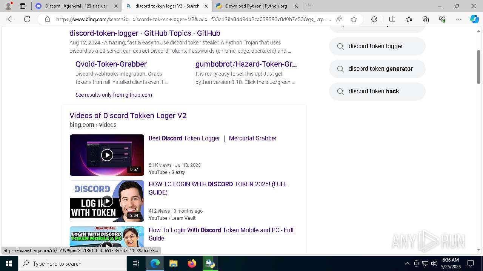
Task: Toggle Read aloud icon in address bar
Action: (339, 19)
